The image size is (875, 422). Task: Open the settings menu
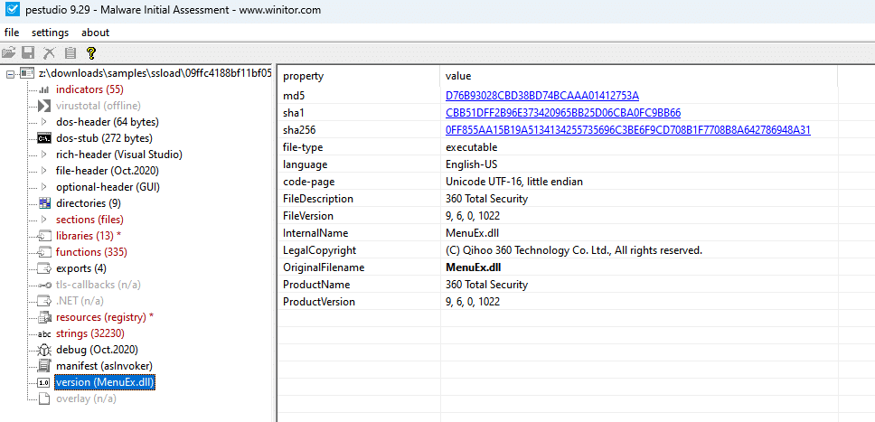tap(51, 33)
